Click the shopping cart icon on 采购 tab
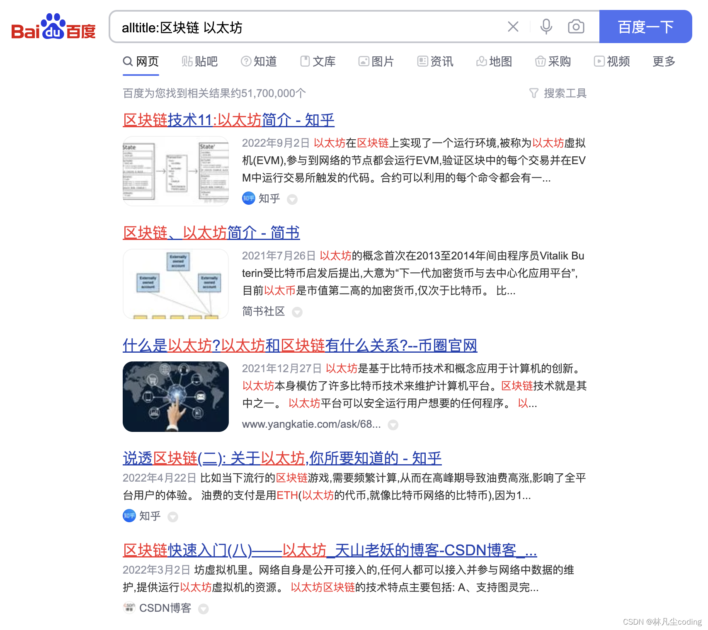This screenshot has height=630, width=708. coord(540,61)
